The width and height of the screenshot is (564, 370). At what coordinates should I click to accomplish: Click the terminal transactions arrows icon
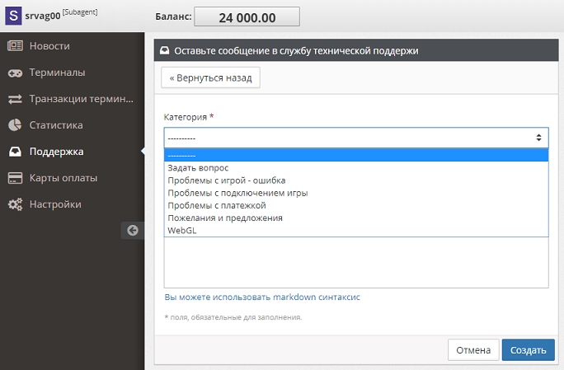[x=15, y=99]
